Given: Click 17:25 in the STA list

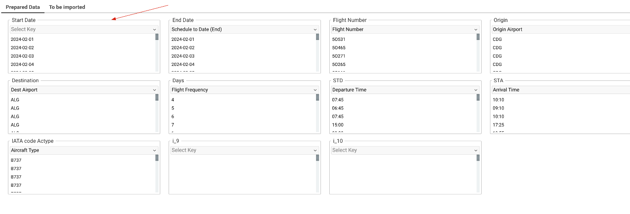Looking at the screenshot, I should [x=498, y=125].
